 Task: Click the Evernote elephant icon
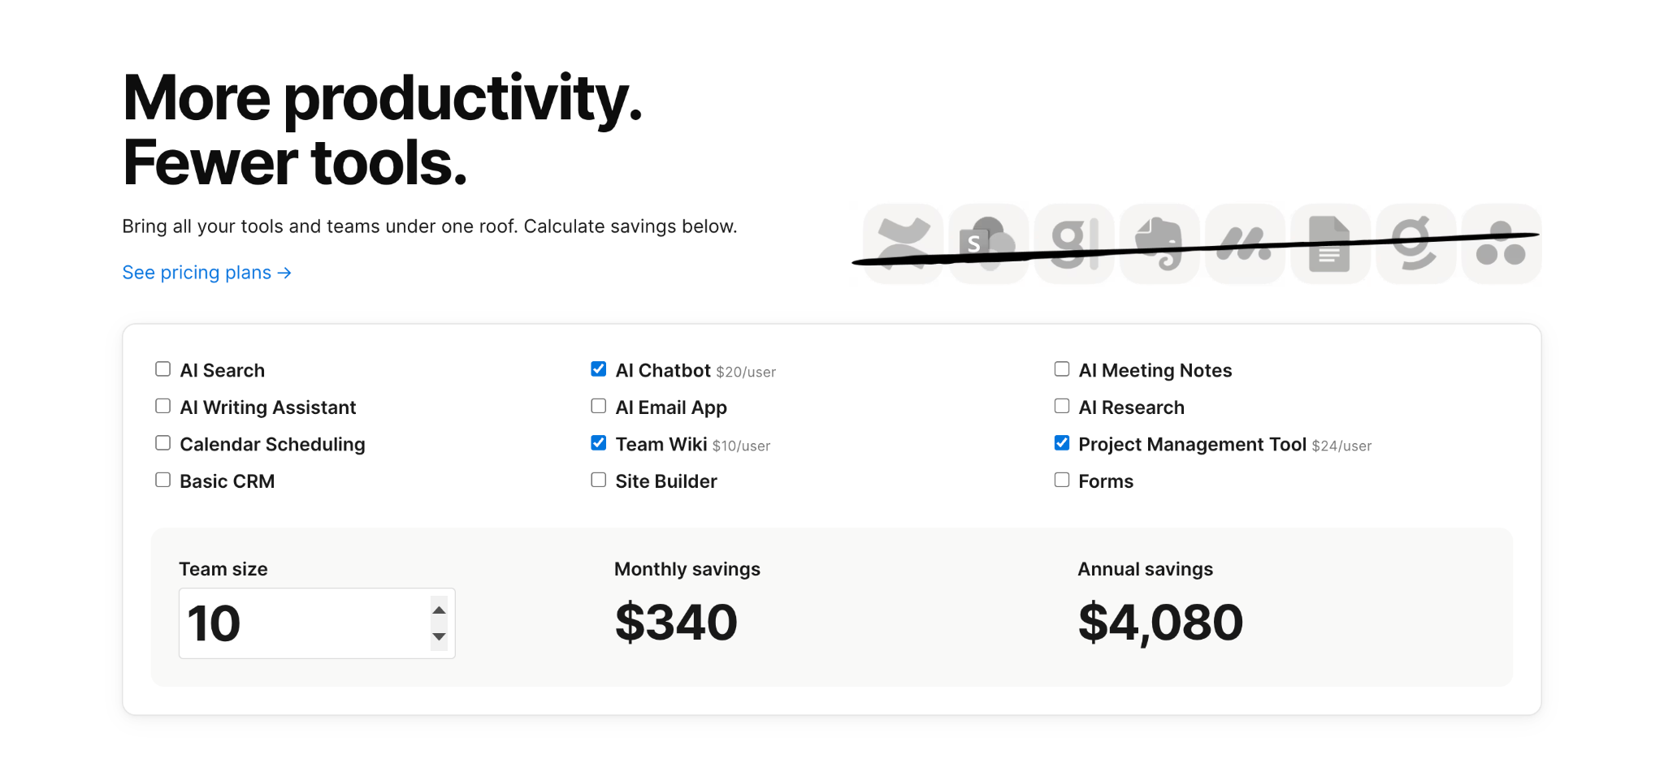pos(1159,244)
